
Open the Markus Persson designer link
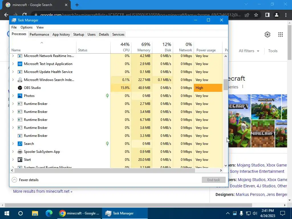(250, 194)
